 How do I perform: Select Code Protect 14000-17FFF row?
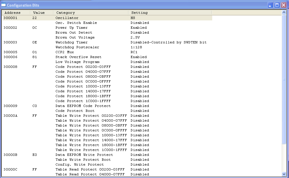[107, 91]
